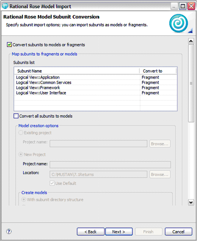Click the Subunit Name column header

coord(77,71)
